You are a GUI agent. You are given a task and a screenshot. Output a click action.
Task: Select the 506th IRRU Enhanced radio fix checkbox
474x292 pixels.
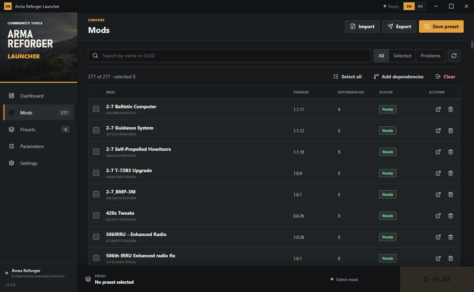[x=96, y=258]
